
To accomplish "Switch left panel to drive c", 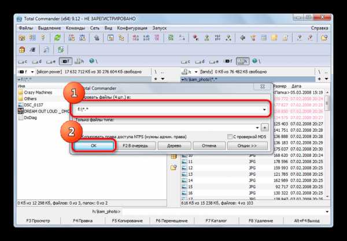I will click(x=23, y=62).
